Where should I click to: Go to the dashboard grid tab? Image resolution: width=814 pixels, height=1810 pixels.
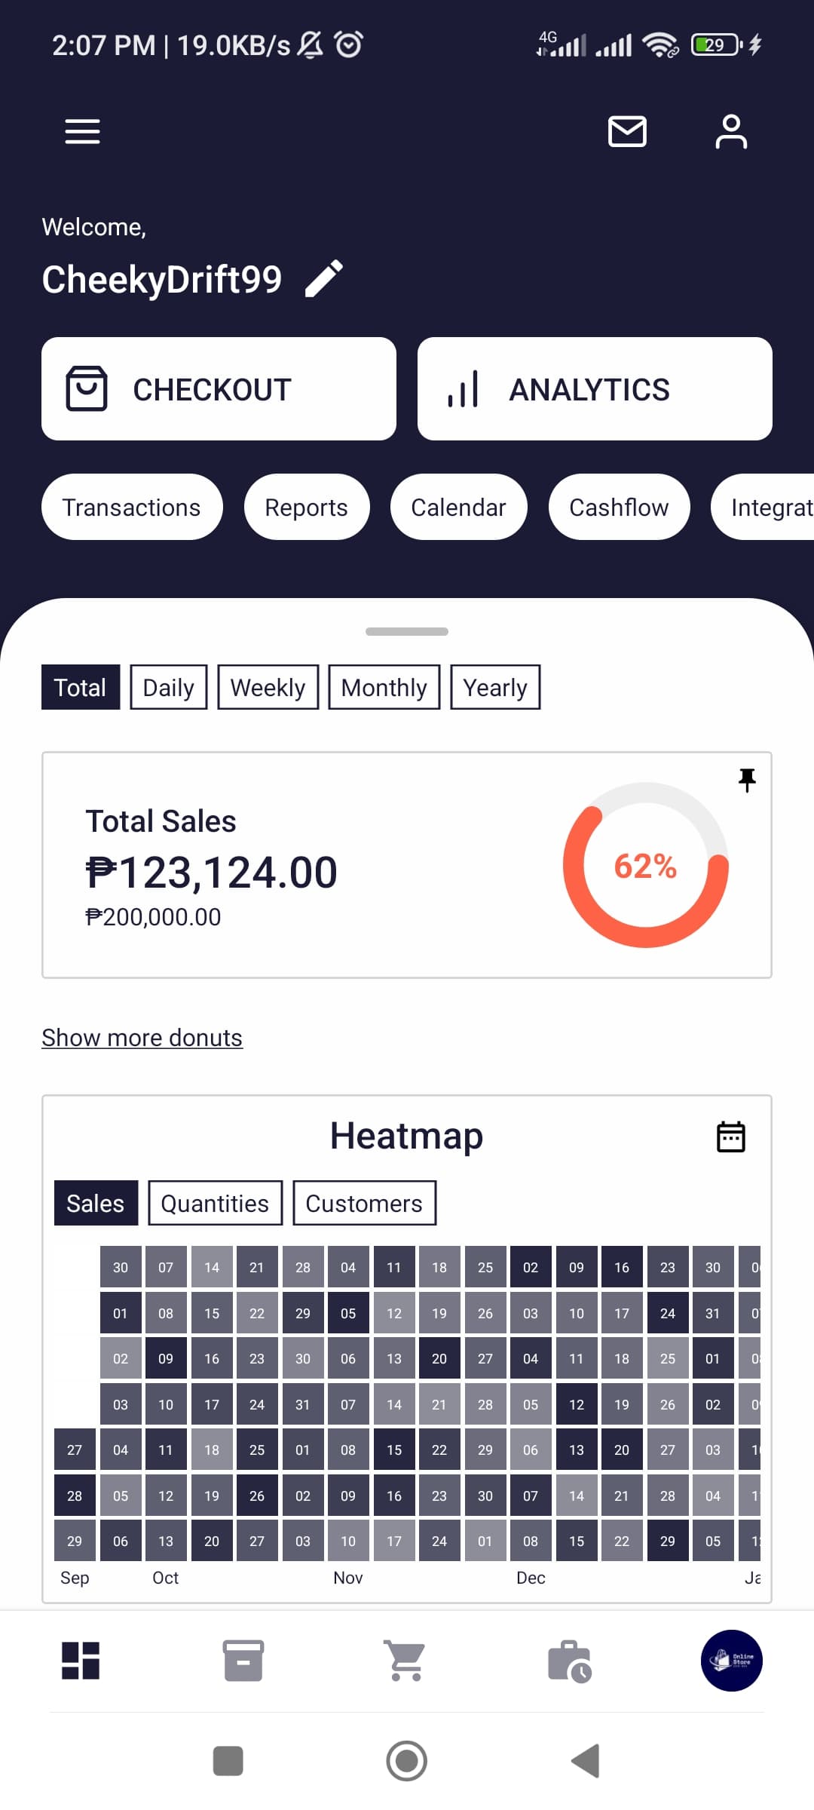pyautogui.click(x=81, y=1661)
